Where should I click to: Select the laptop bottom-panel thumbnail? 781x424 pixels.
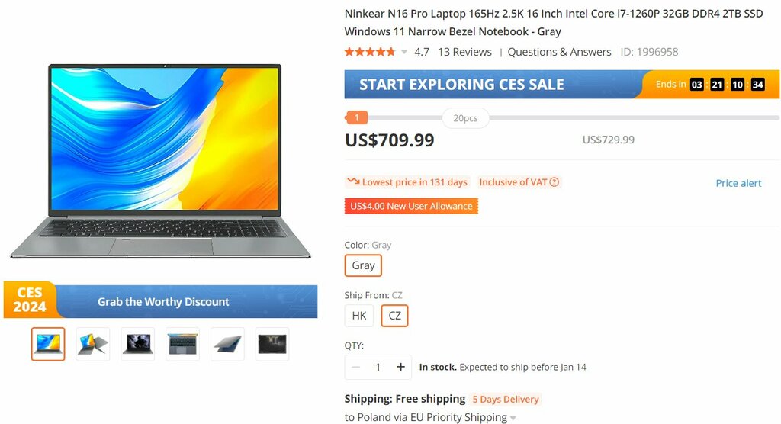272,344
